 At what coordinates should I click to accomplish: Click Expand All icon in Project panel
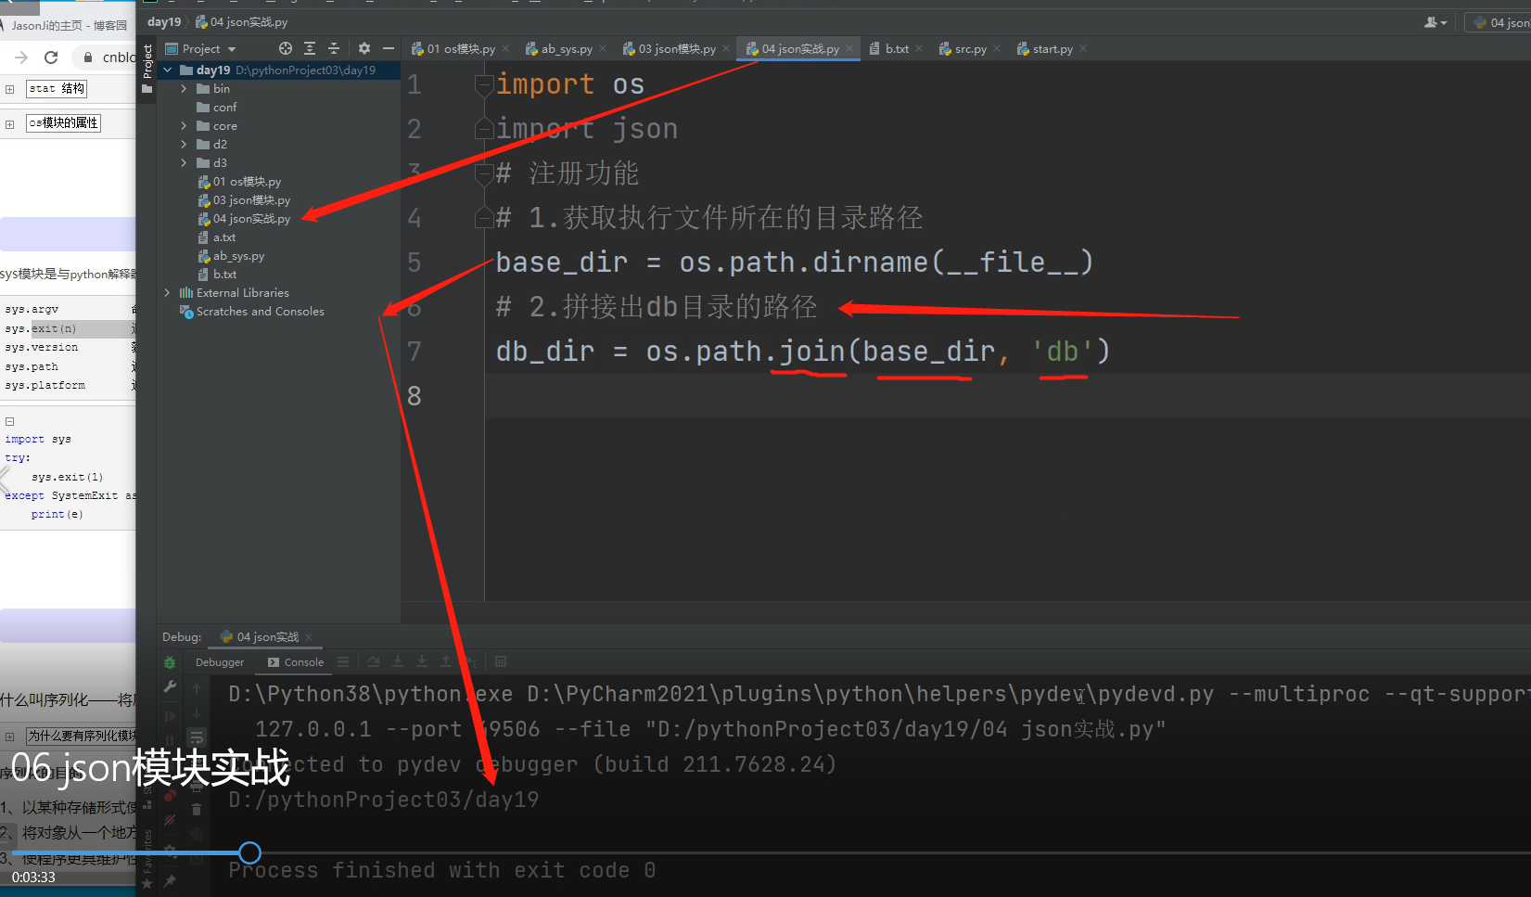coord(310,48)
